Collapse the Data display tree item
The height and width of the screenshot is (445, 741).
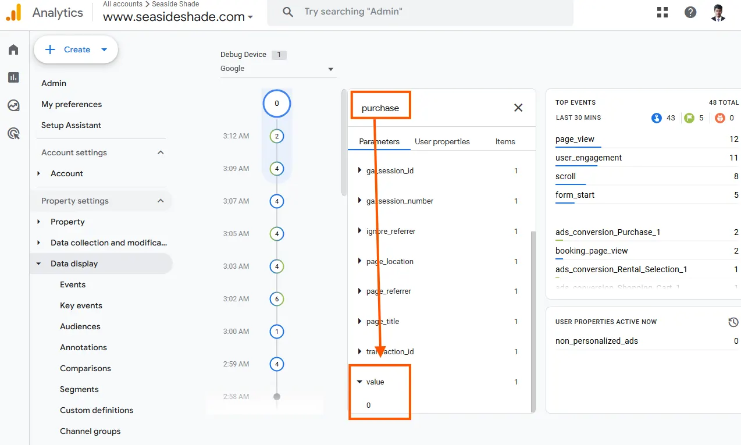coord(39,264)
